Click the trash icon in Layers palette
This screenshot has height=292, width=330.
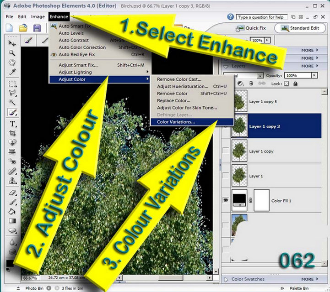251,83
